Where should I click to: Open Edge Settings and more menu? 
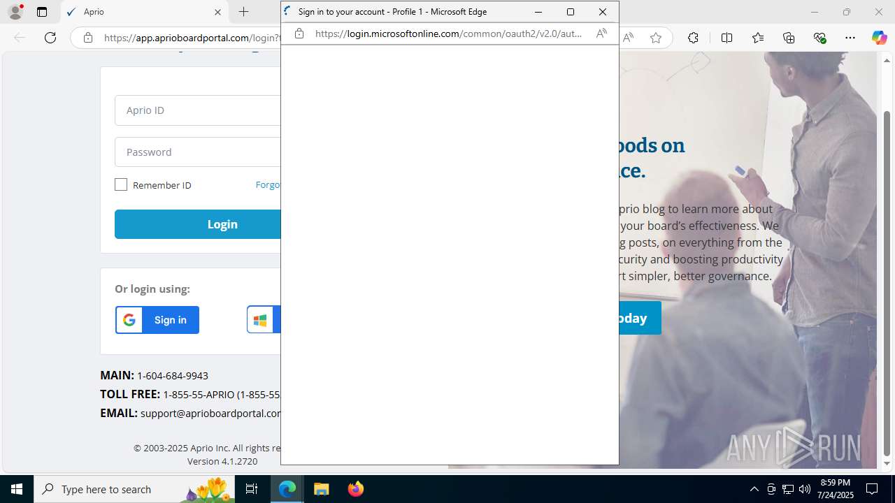[850, 38]
